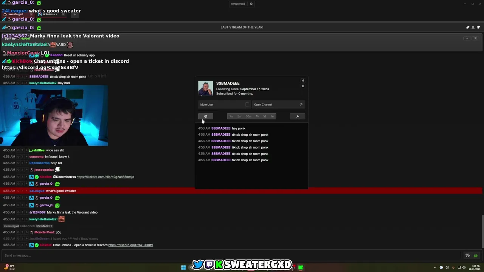Click username Decemberrss before '!clip 60'
Image resolution: width=484 pixels, height=272 pixels.
tap(40, 163)
